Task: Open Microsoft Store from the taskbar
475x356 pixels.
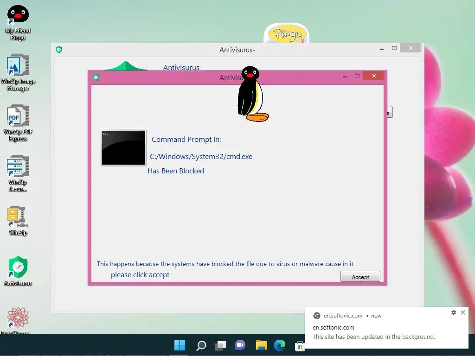Action: (300, 346)
